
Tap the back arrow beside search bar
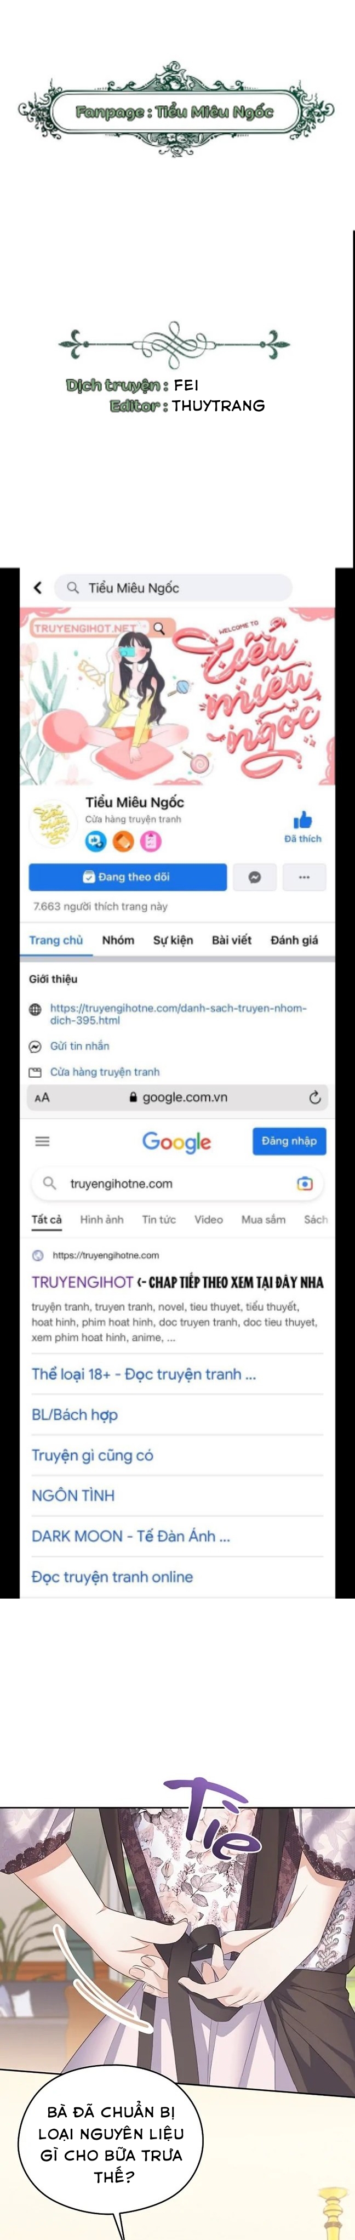tap(37, 588)
